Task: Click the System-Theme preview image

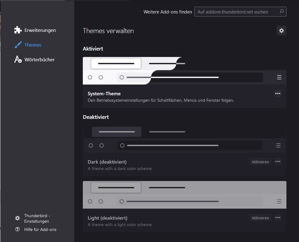Action: pyautogui.click(x=184, y=71)
